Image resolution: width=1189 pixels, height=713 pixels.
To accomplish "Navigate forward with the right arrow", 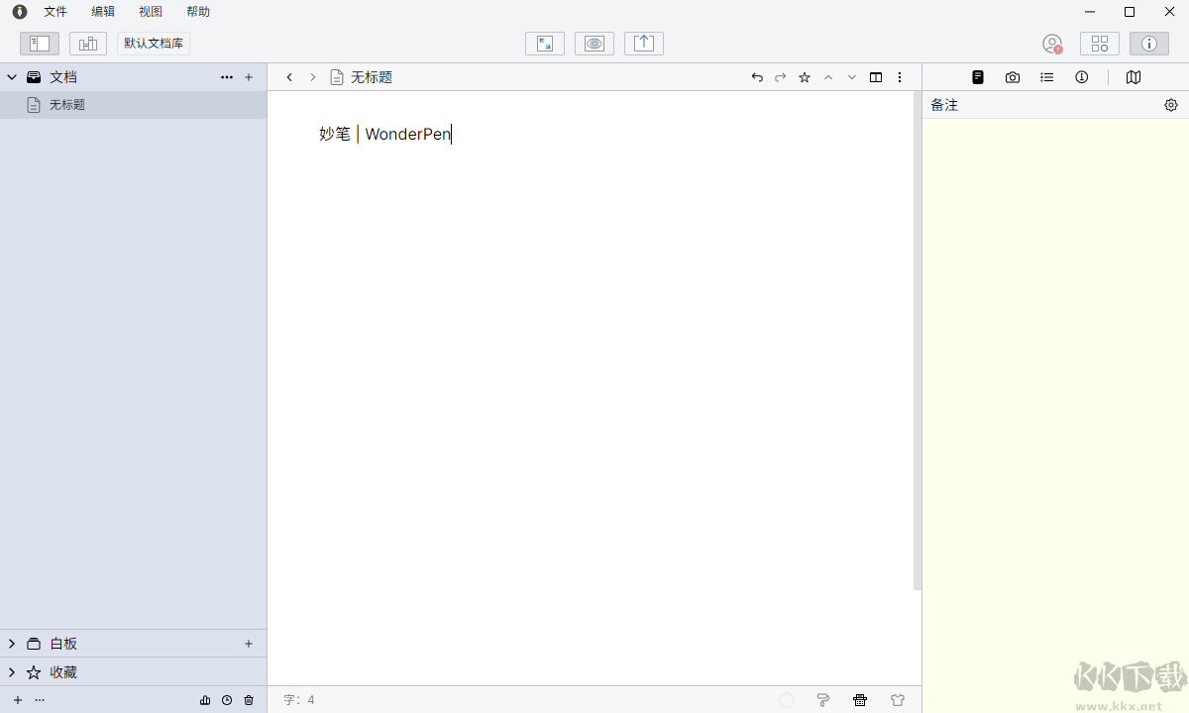I will point(313,77).
